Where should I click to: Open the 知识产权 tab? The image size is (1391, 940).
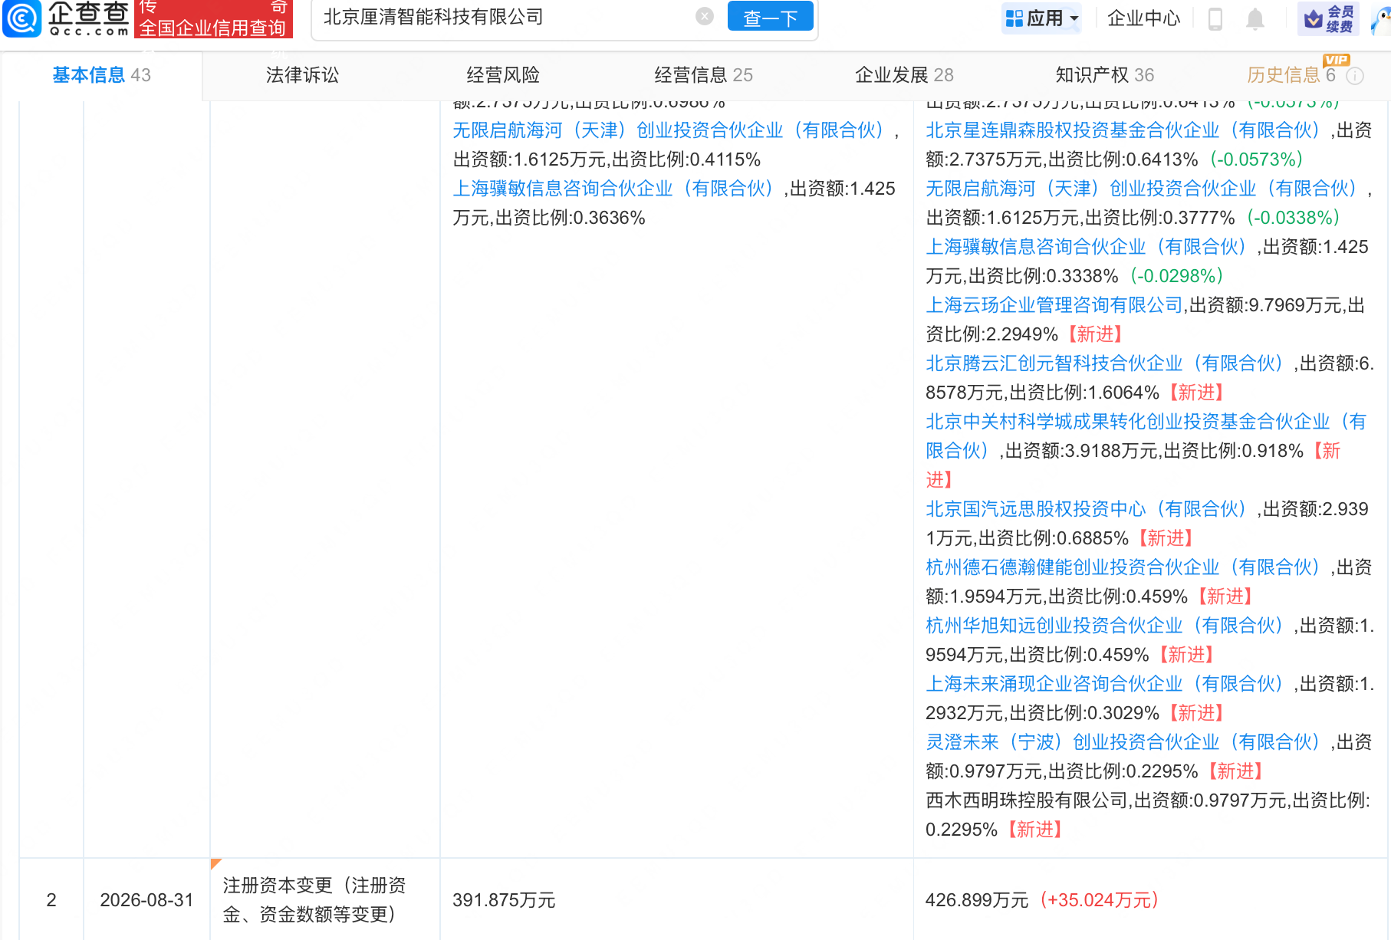click(1104, 75)
